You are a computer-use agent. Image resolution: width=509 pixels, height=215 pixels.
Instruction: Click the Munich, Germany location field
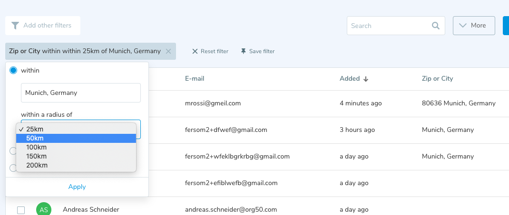click(x=80, y=93)
